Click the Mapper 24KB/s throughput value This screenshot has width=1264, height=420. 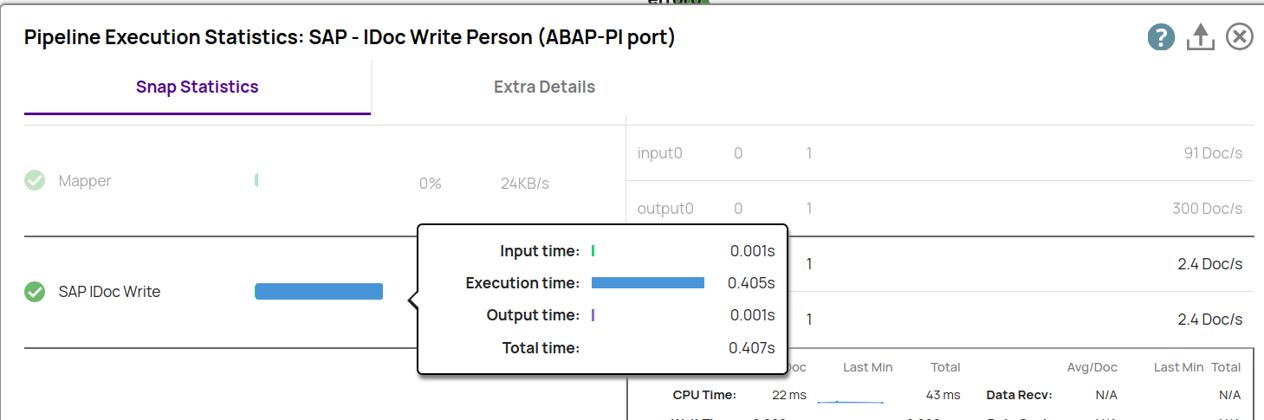[524, 184]
